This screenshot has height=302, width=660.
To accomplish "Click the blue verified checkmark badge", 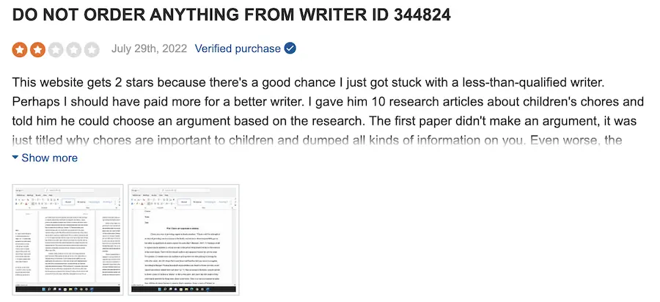I will tap(290, 48).
